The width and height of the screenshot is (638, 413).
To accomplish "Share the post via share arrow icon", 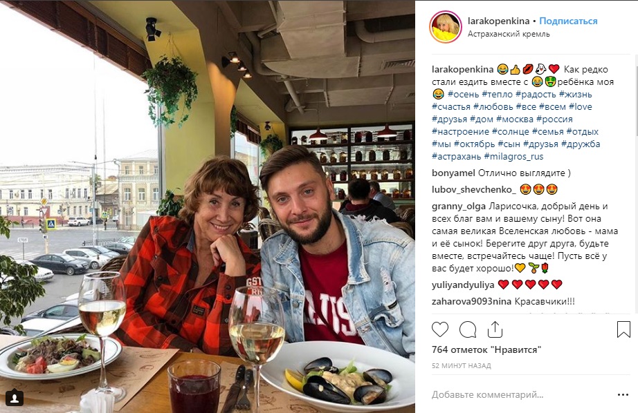I will pos(495,329).
